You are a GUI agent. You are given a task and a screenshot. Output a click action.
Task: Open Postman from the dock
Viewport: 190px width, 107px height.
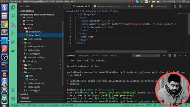point(4,49)
